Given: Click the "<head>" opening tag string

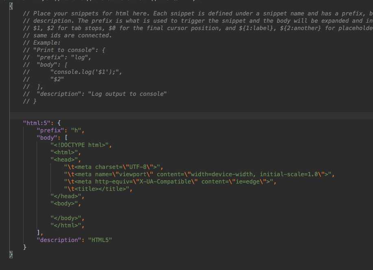Looking at the screenshot, I should pyautogui.click(x=65, y=160).
